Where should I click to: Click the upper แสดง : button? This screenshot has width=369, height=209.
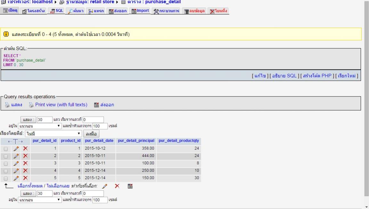pyautogui.click(x=28, y=120)
